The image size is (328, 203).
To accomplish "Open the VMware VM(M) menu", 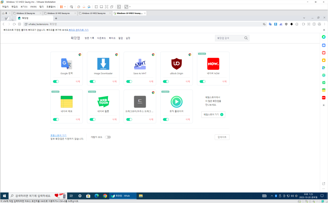I will coord(33,7).
